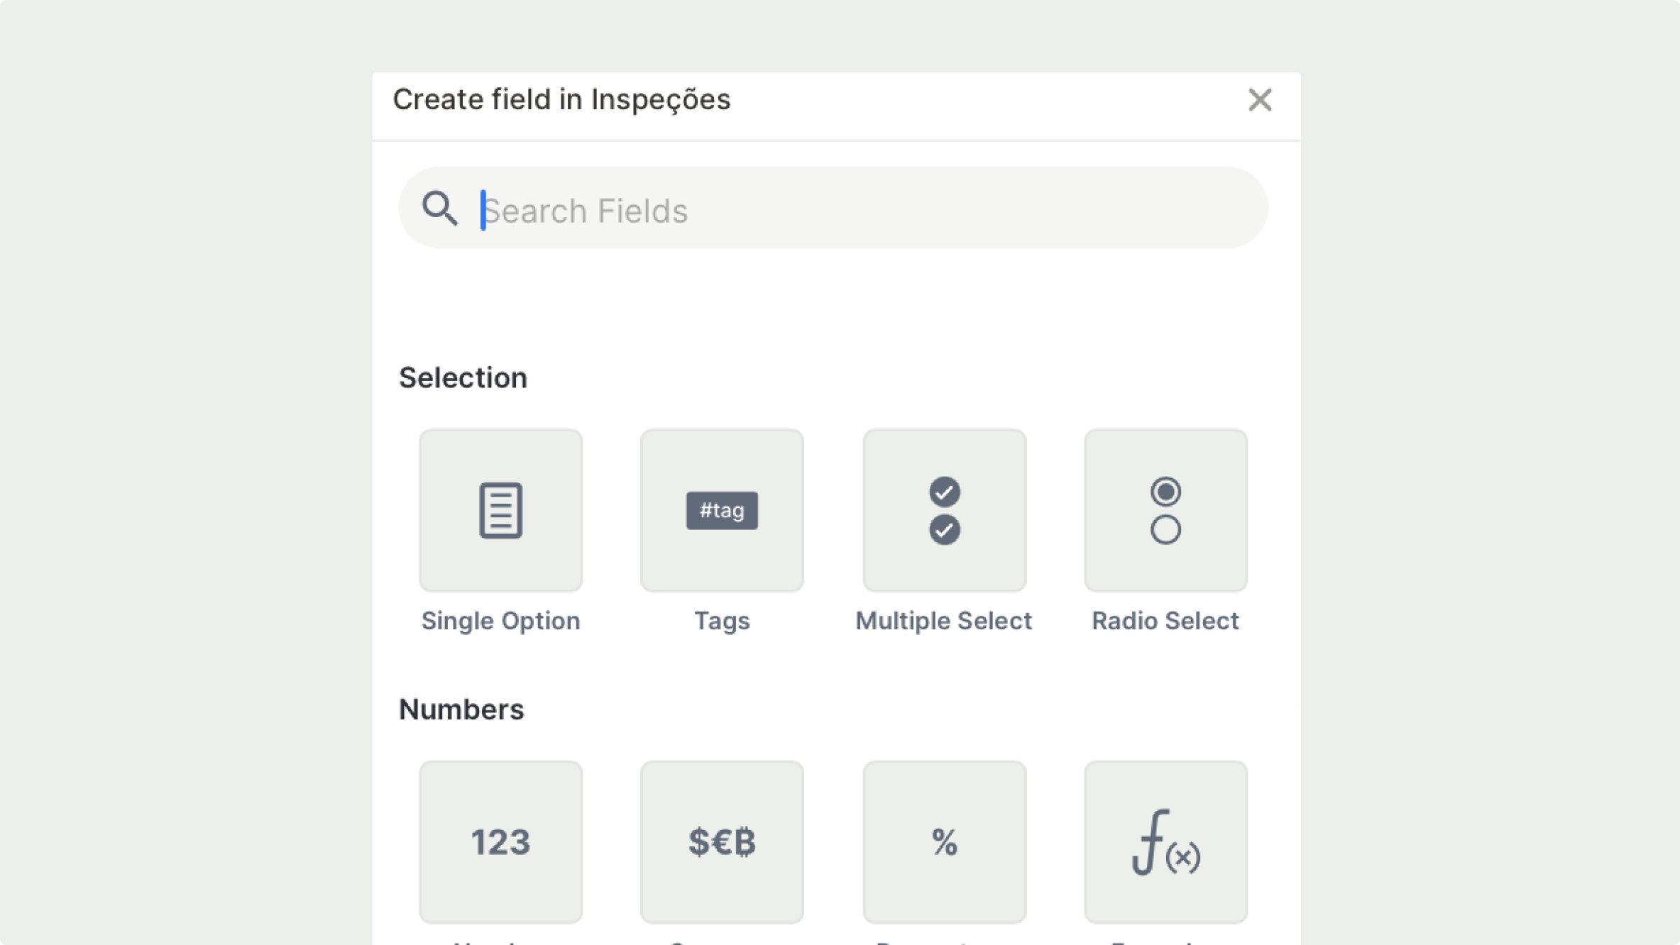
Task: Choose the % Percent field tile
Action: tap(944, 842)
